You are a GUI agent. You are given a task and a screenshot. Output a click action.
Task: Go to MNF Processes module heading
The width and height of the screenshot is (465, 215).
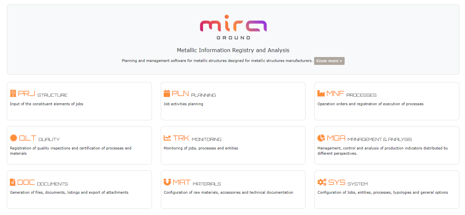351,94
